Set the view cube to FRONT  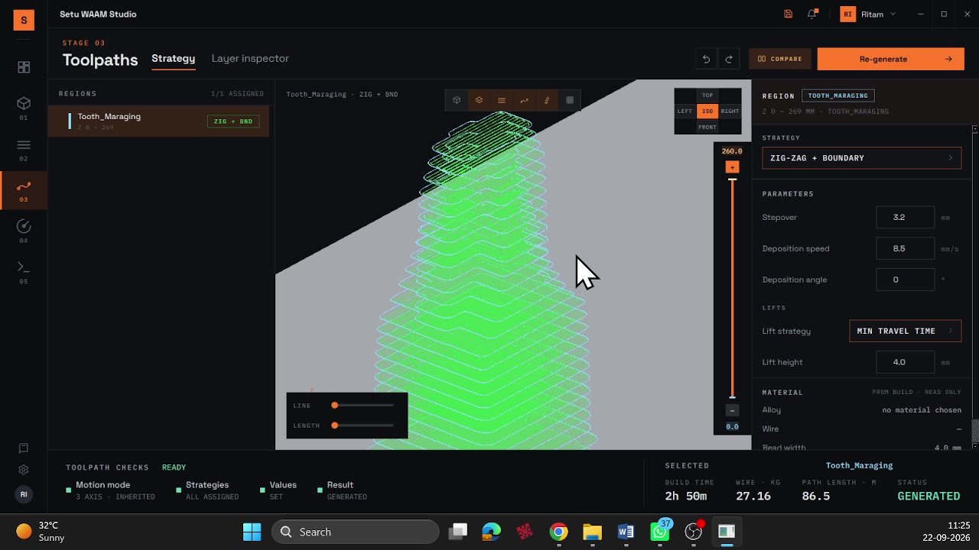[x=707, y=127]
